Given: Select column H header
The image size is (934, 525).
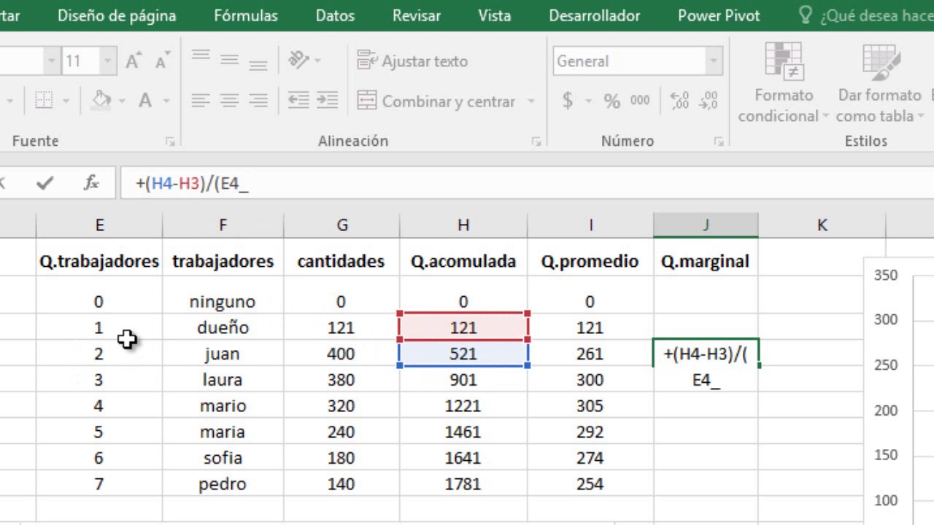Looking at the screenshot, I should [x=463, y=225].
